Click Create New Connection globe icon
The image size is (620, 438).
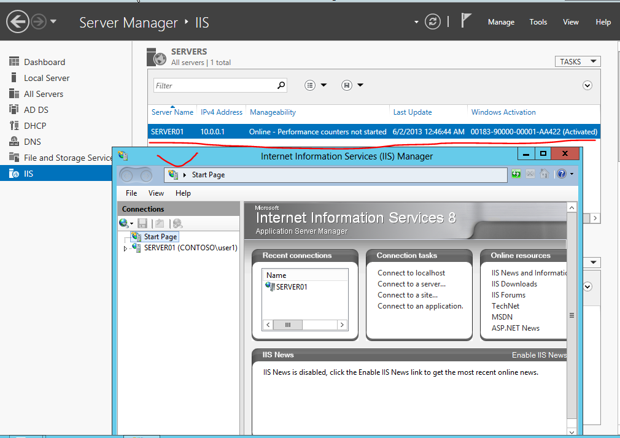pyautogui.click(x=124, y=223)
